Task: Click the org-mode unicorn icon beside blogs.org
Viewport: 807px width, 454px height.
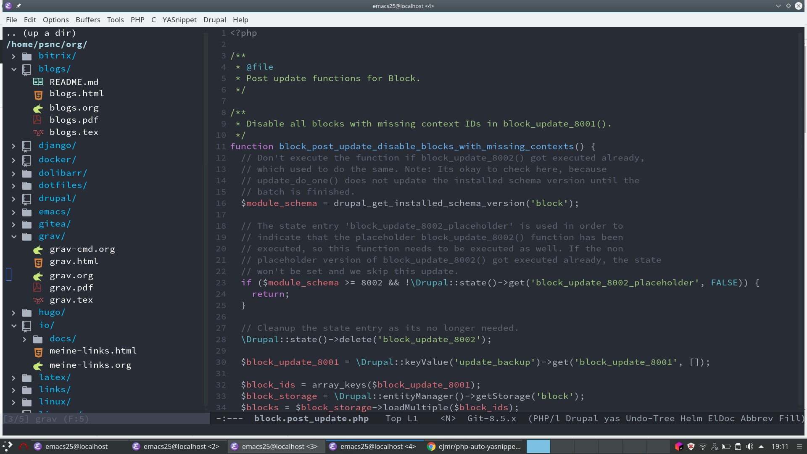Action: click(38, 108)
